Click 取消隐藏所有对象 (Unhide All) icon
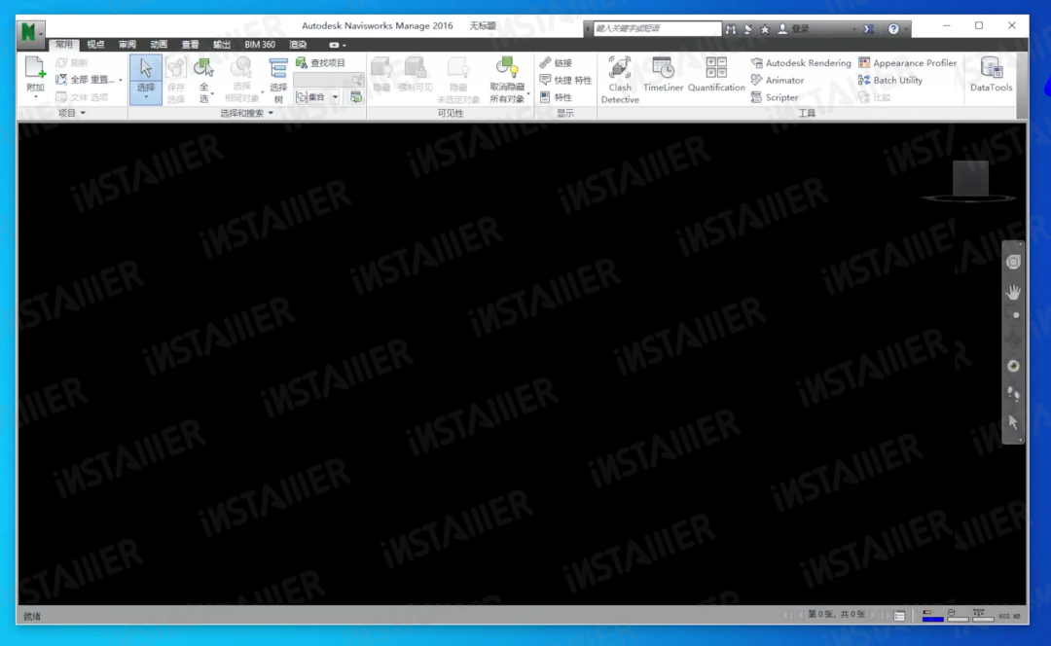This screenshot has width=1051, height=646. [x=507, y=68]
